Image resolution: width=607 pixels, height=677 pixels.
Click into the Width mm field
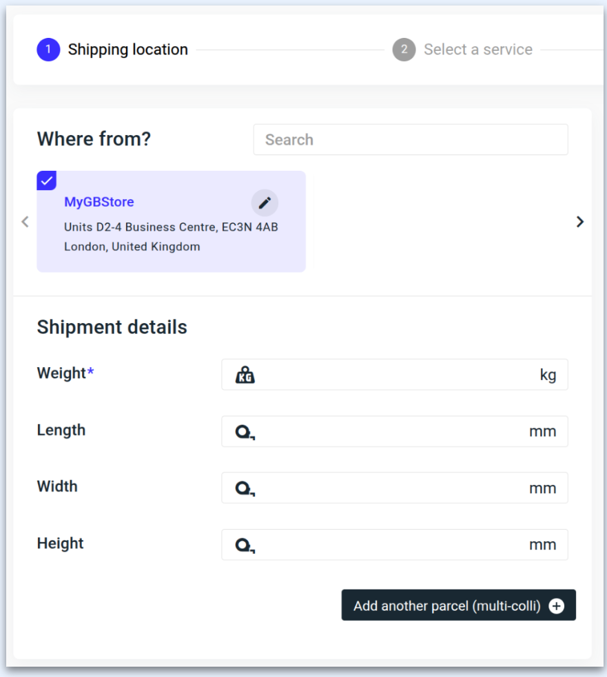click(x=393, y=488)
